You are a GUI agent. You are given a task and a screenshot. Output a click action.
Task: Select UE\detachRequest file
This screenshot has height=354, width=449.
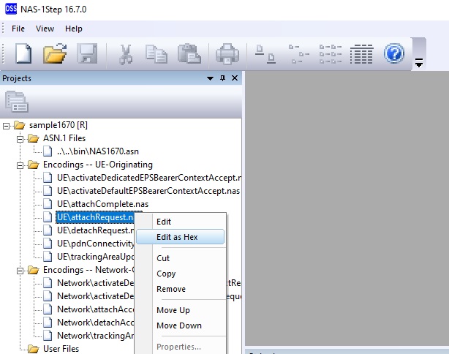pyautogui.click(x=95, y=230)
